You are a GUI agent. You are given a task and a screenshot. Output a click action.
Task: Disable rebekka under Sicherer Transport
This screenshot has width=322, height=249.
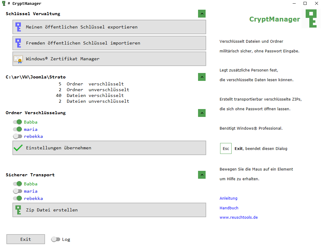[18, 198]
